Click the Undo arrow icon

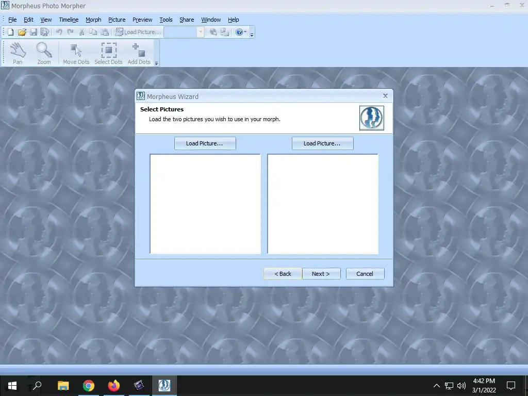pos(59,32)
